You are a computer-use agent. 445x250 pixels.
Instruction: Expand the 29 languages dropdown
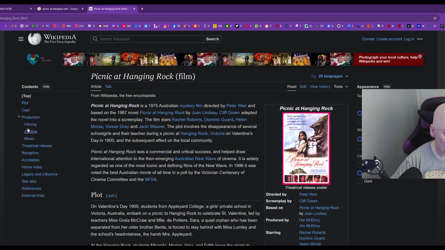point(330,76)
